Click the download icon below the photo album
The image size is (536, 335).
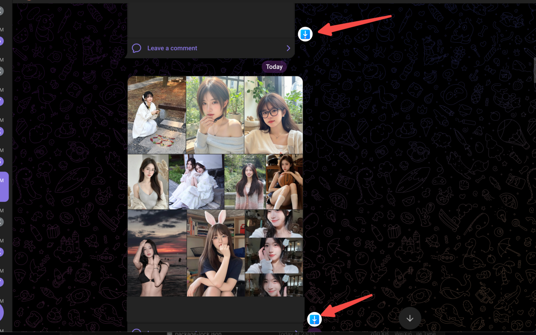pos(314,319)
